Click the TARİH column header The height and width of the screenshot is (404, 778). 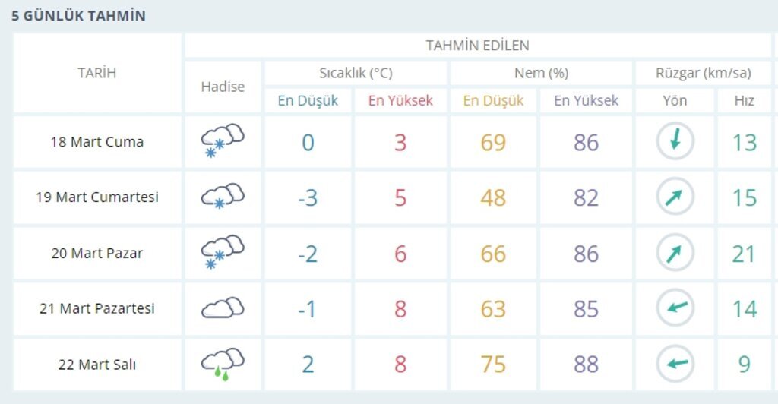click(x=97, y=73)
